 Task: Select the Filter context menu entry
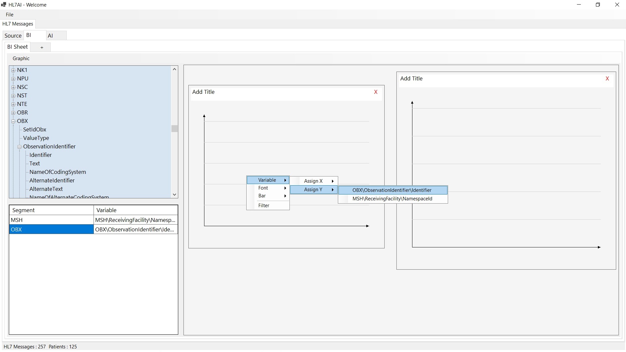coord(264,206)
